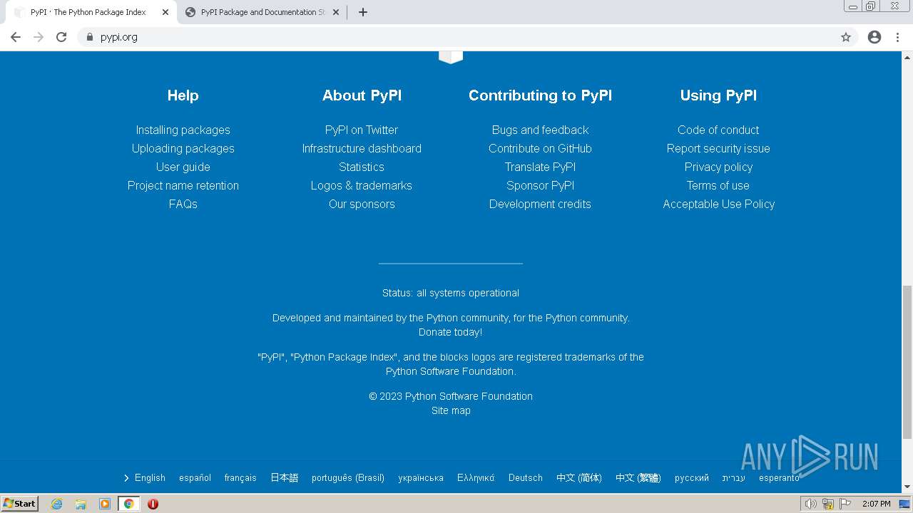Open Uploading packages link

pyautogui.click(x=183, y=148)
